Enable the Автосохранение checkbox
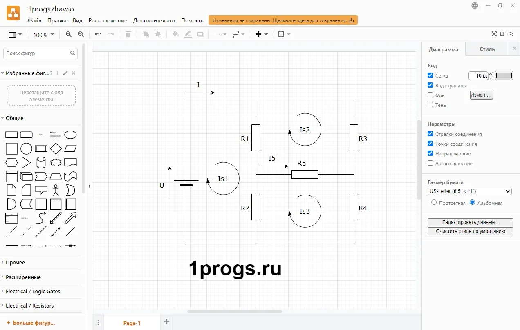 click(430, 163)
